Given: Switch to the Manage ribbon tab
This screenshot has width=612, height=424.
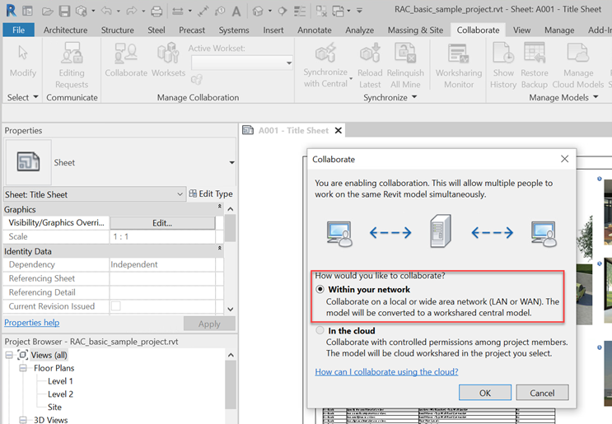Looking at the screenshot, I should click(559, 30).
